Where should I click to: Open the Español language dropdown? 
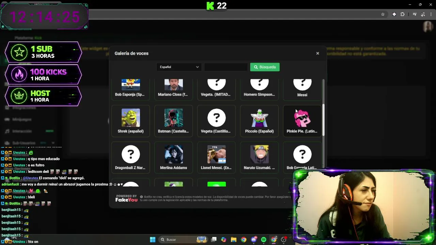coord(179,67)
